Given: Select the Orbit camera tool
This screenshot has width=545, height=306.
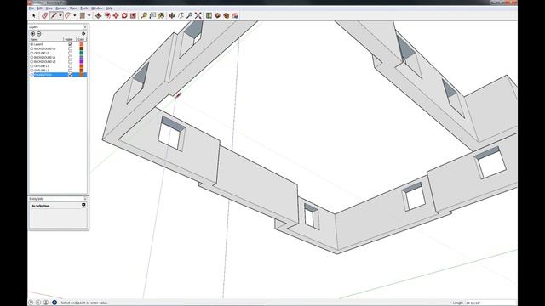Looking at the screenshot, I should point(172,15).
